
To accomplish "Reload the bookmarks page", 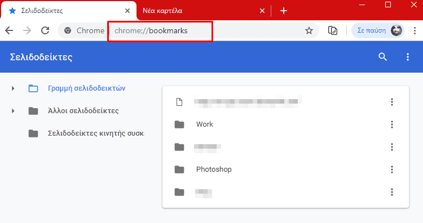I will (45, 30).
